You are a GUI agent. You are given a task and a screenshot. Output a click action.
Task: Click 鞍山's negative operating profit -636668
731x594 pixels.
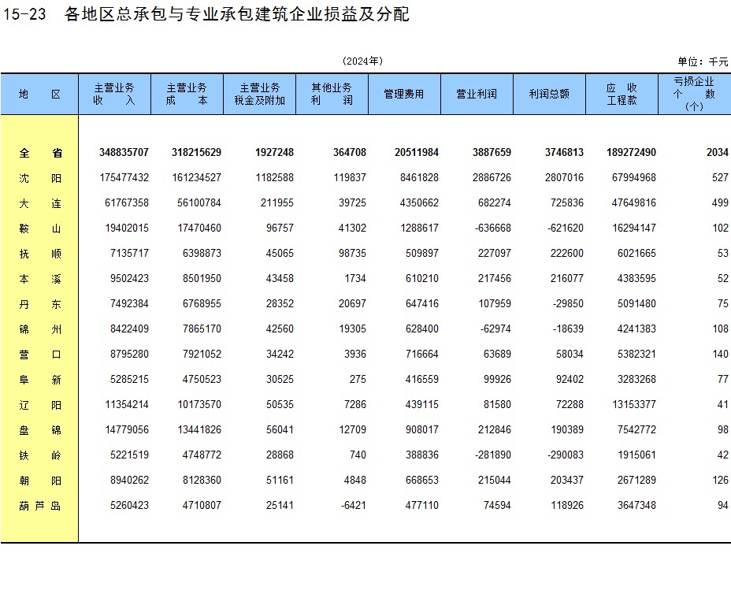point(491,228)
